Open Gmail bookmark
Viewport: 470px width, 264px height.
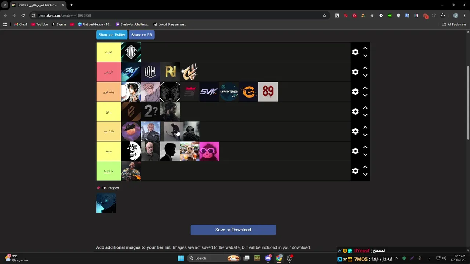pyautogui.click(x=21, y=25)
